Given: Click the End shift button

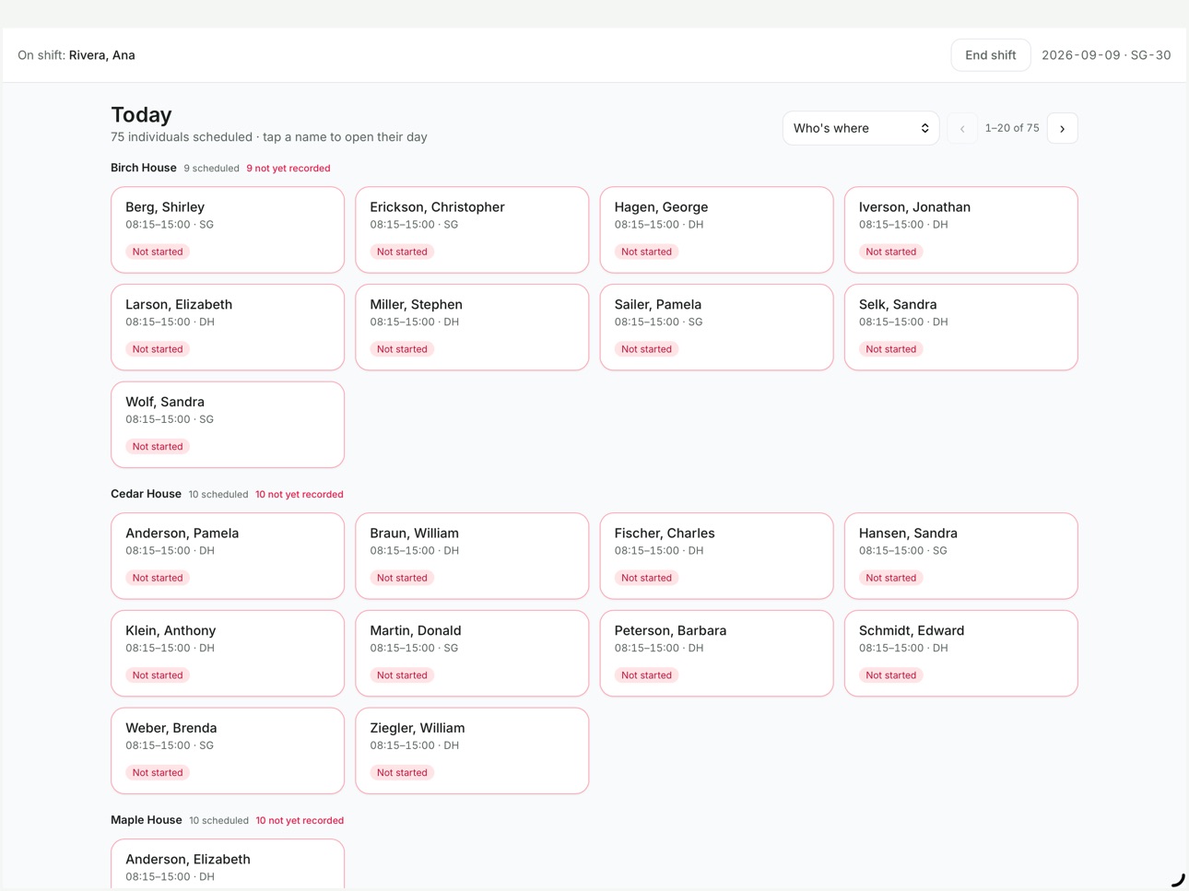Looking at the screenshot, I should coord(990,55).
